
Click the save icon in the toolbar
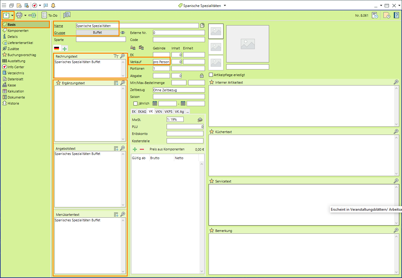pos(6,15)
